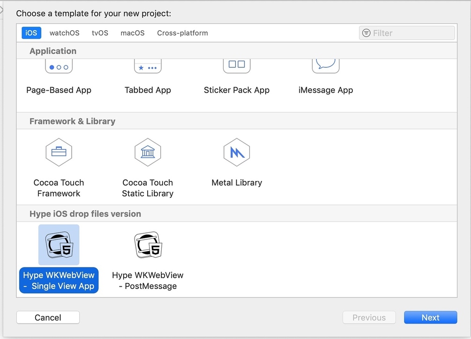Click the Previous button
The height and width of the screenshot is (339, 471).
point(369,317)
